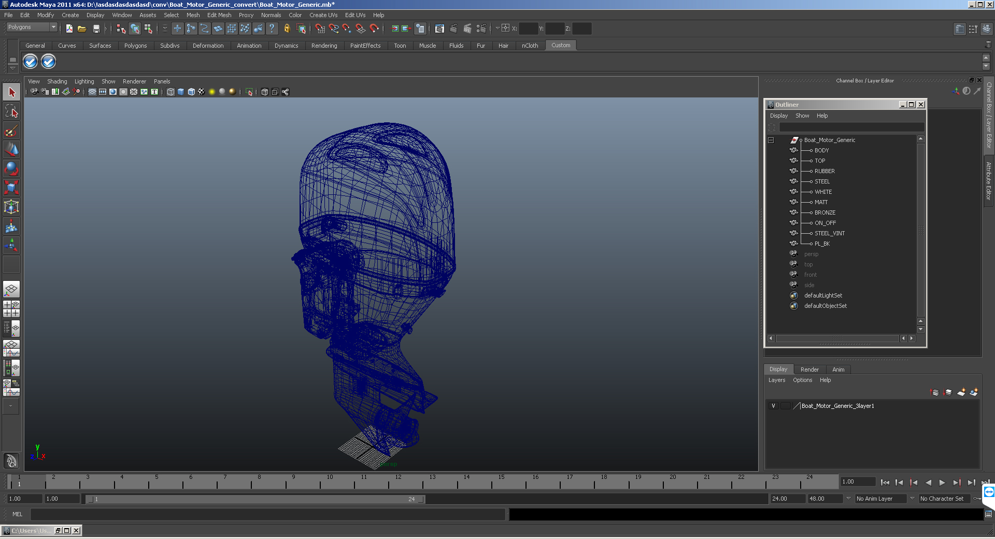The height and width of the screenshot is (539, 995).
Task: Enable select by component type mode
Action: tap(148, 29)
